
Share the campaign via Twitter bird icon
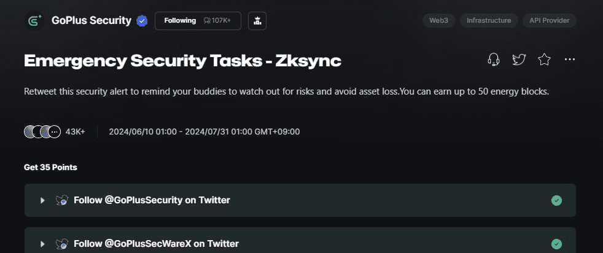coord(519,60)
